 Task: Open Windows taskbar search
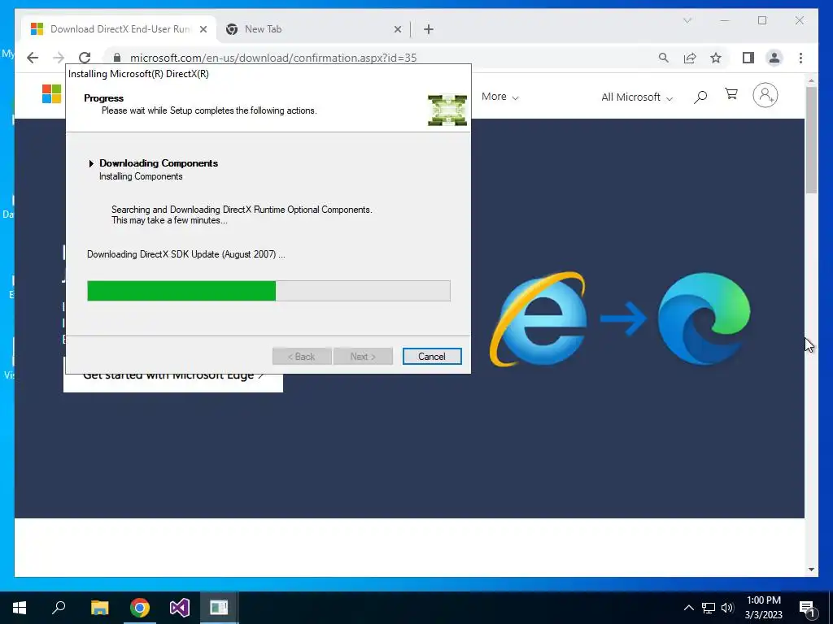pos(59,608)
